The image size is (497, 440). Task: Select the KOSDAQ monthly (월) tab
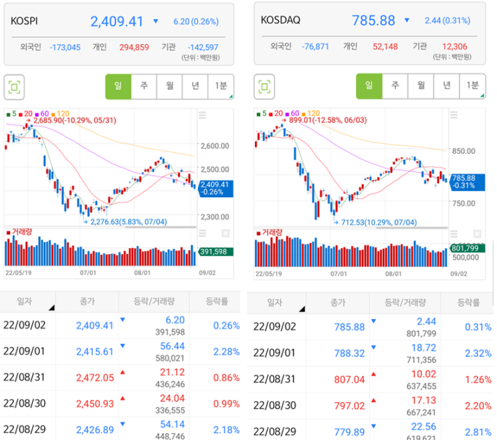pos(421,86)
